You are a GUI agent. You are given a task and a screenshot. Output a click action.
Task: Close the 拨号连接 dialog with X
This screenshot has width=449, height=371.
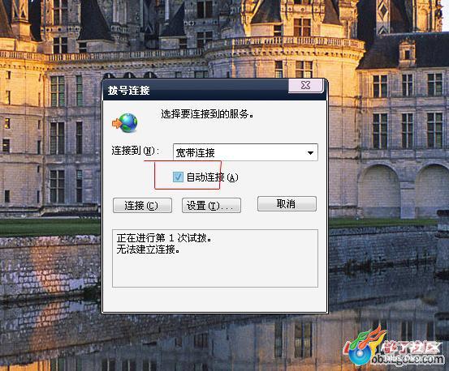point(305,85)
